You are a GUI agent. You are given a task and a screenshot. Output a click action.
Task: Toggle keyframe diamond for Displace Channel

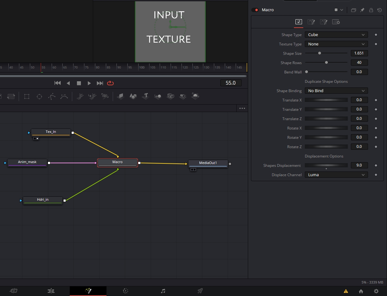click(376, 175)
